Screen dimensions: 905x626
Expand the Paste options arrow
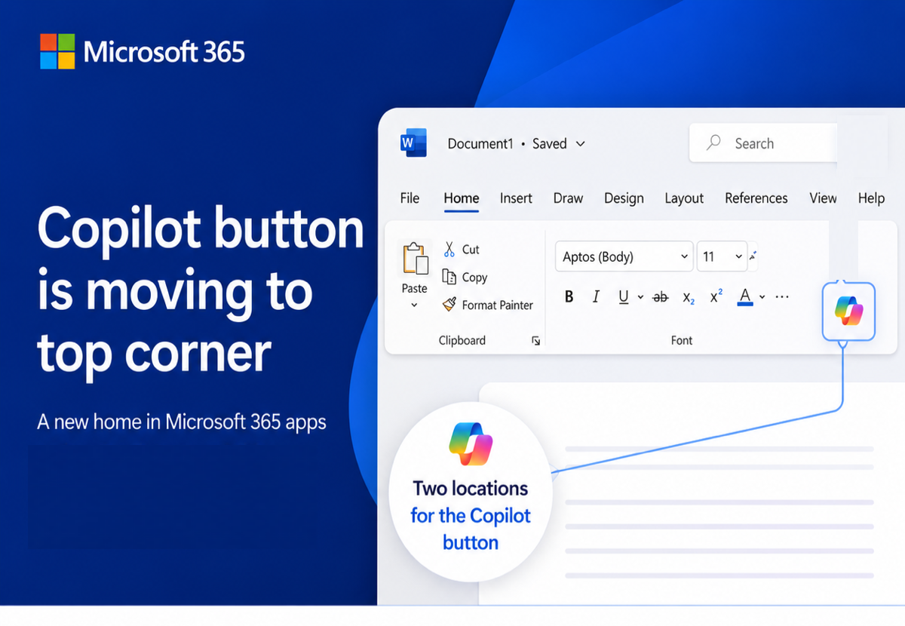click(x=414, y=305)
